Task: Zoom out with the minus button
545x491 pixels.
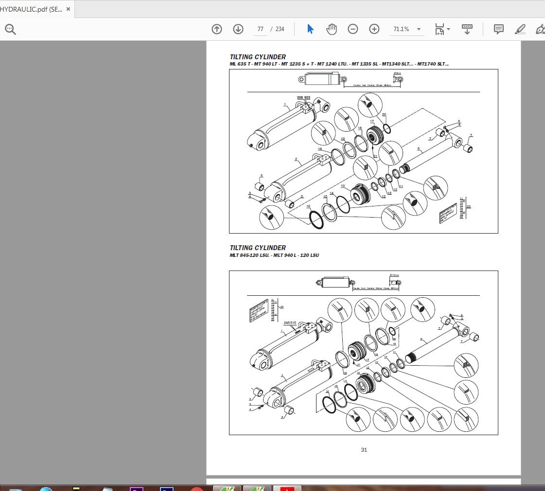Action: point(353,29)
